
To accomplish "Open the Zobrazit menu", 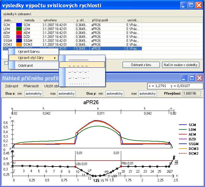I will pos(11,86).
